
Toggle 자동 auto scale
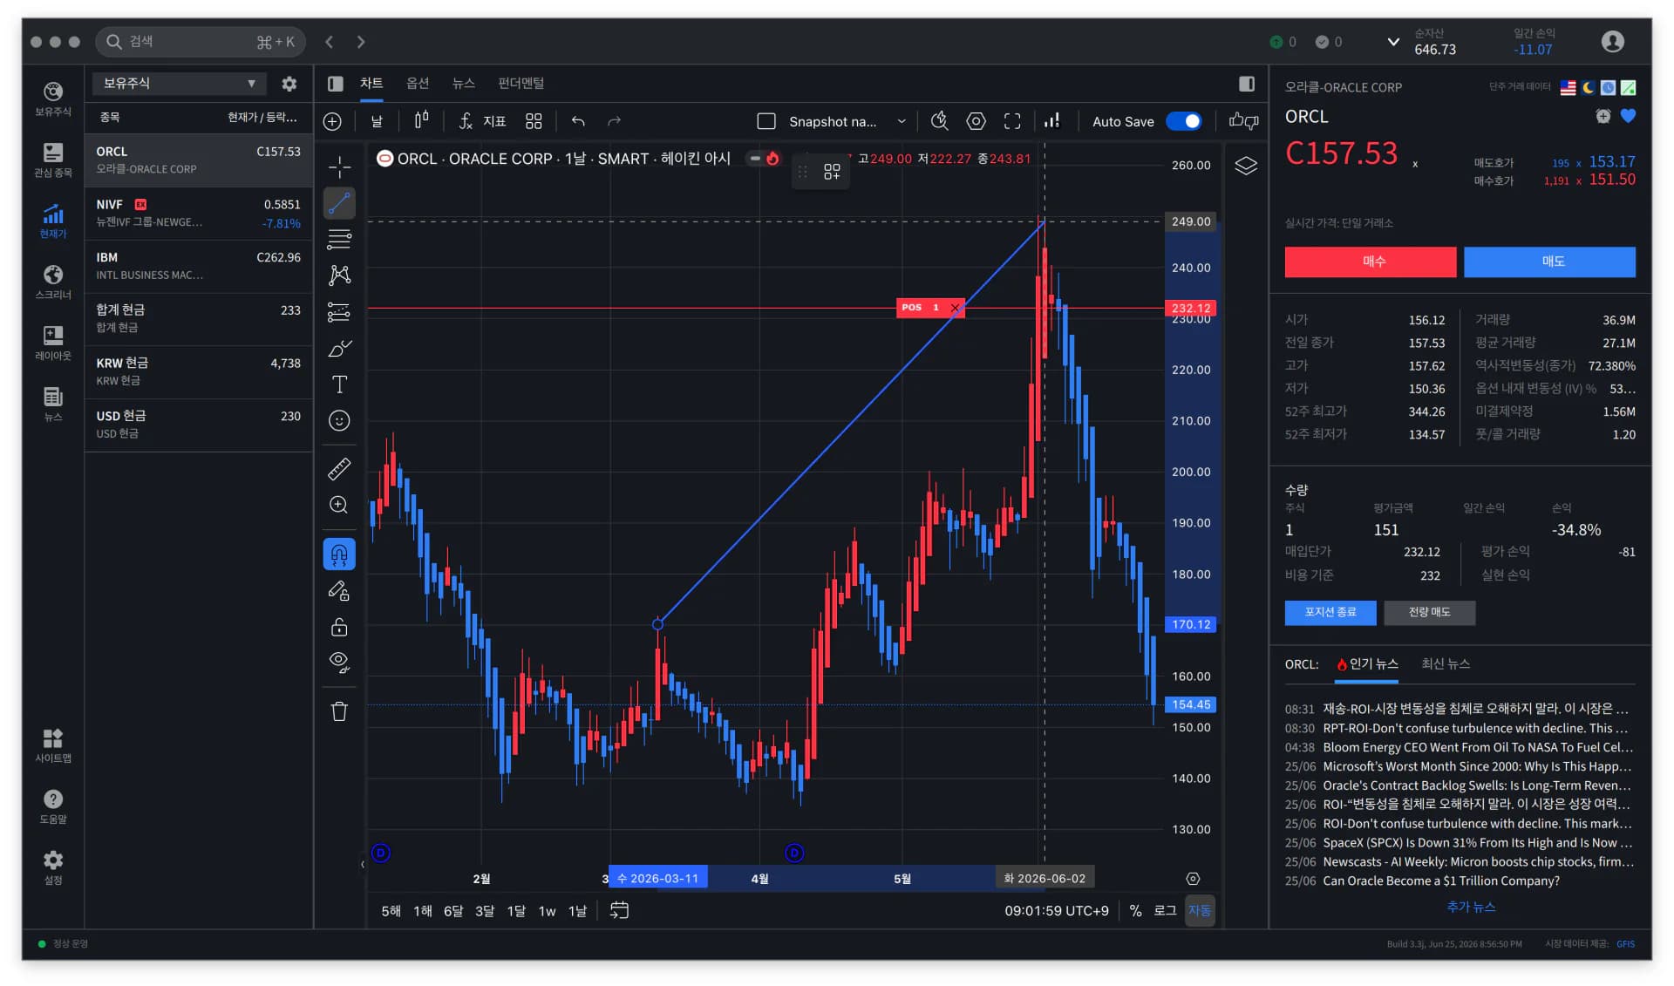tap(1200, 910)
